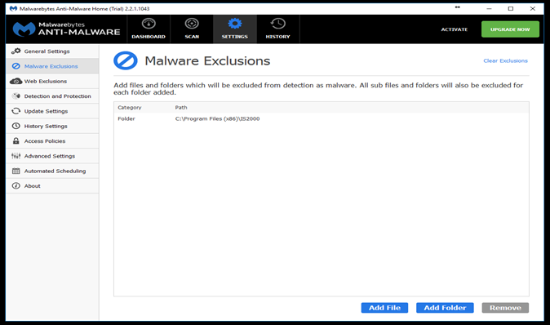Open Advanced Settings in sidebar
550x325 pixels.
coord(50,156)
